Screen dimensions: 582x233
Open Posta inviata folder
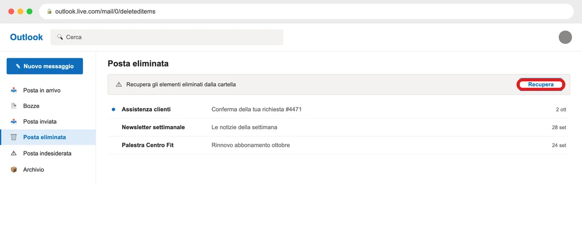(48, 121)
